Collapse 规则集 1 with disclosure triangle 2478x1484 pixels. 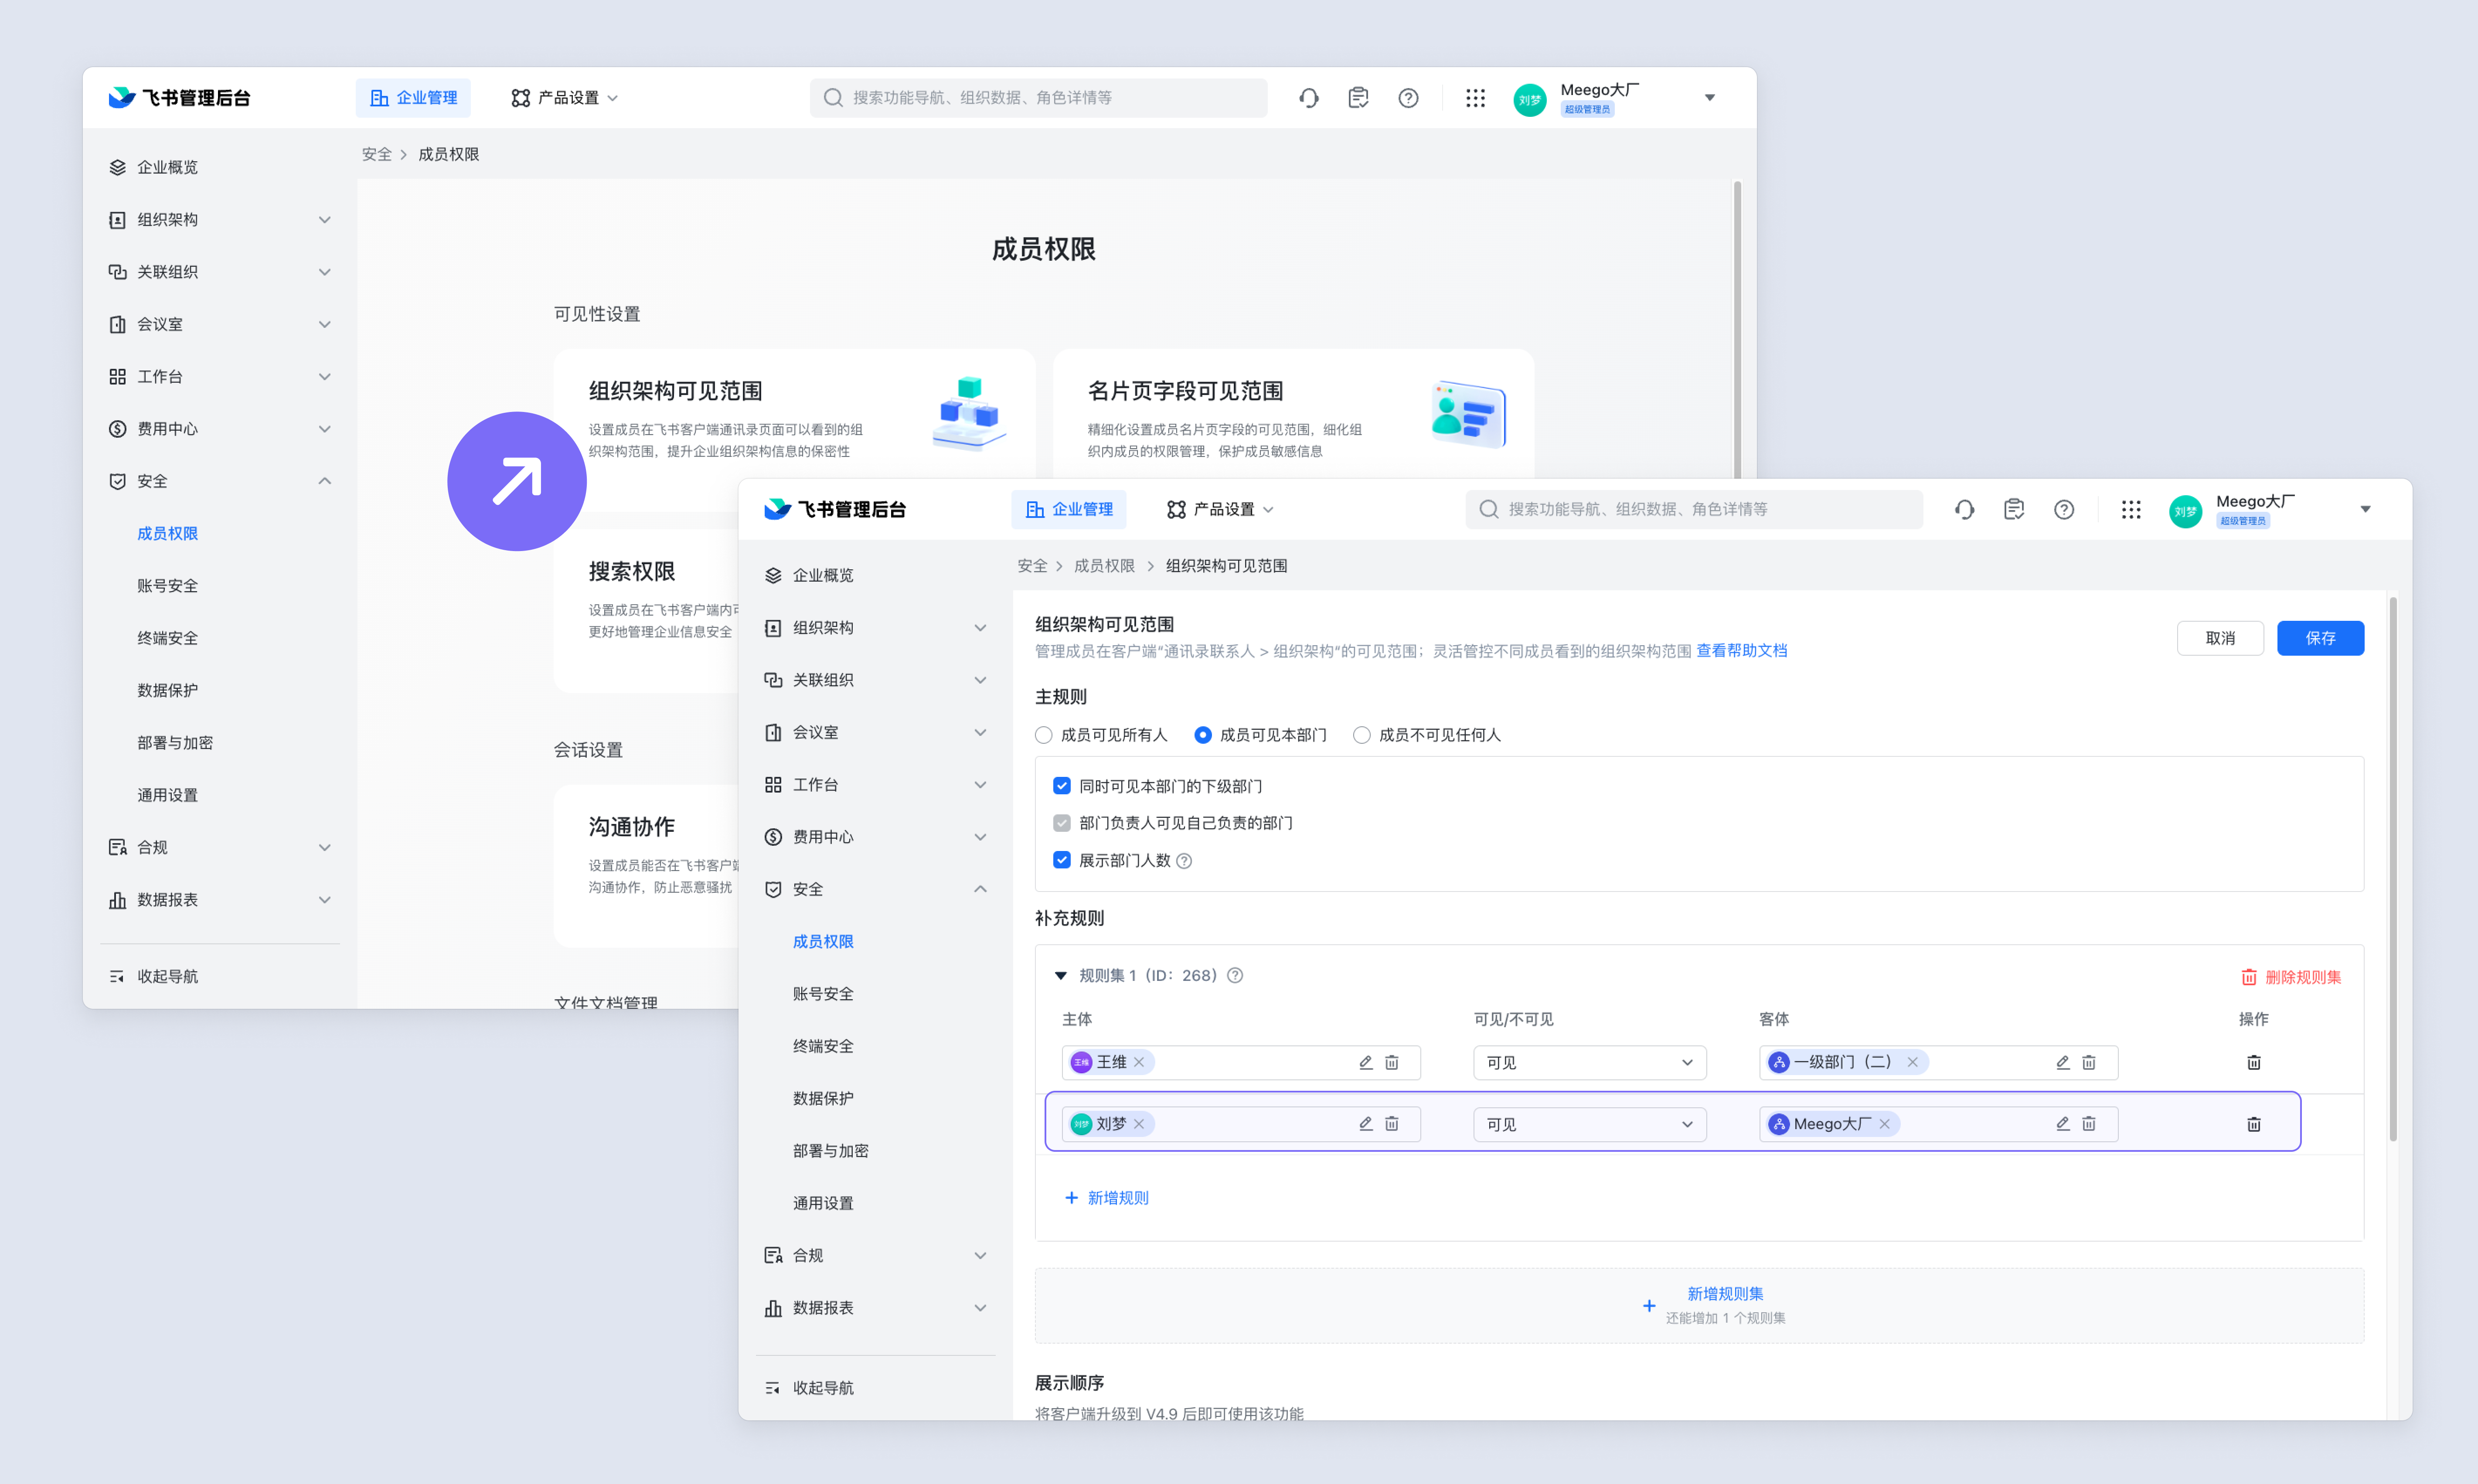1061,976
